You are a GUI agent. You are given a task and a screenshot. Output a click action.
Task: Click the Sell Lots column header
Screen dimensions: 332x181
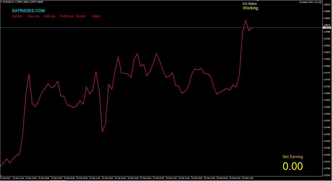click(50, 16)
